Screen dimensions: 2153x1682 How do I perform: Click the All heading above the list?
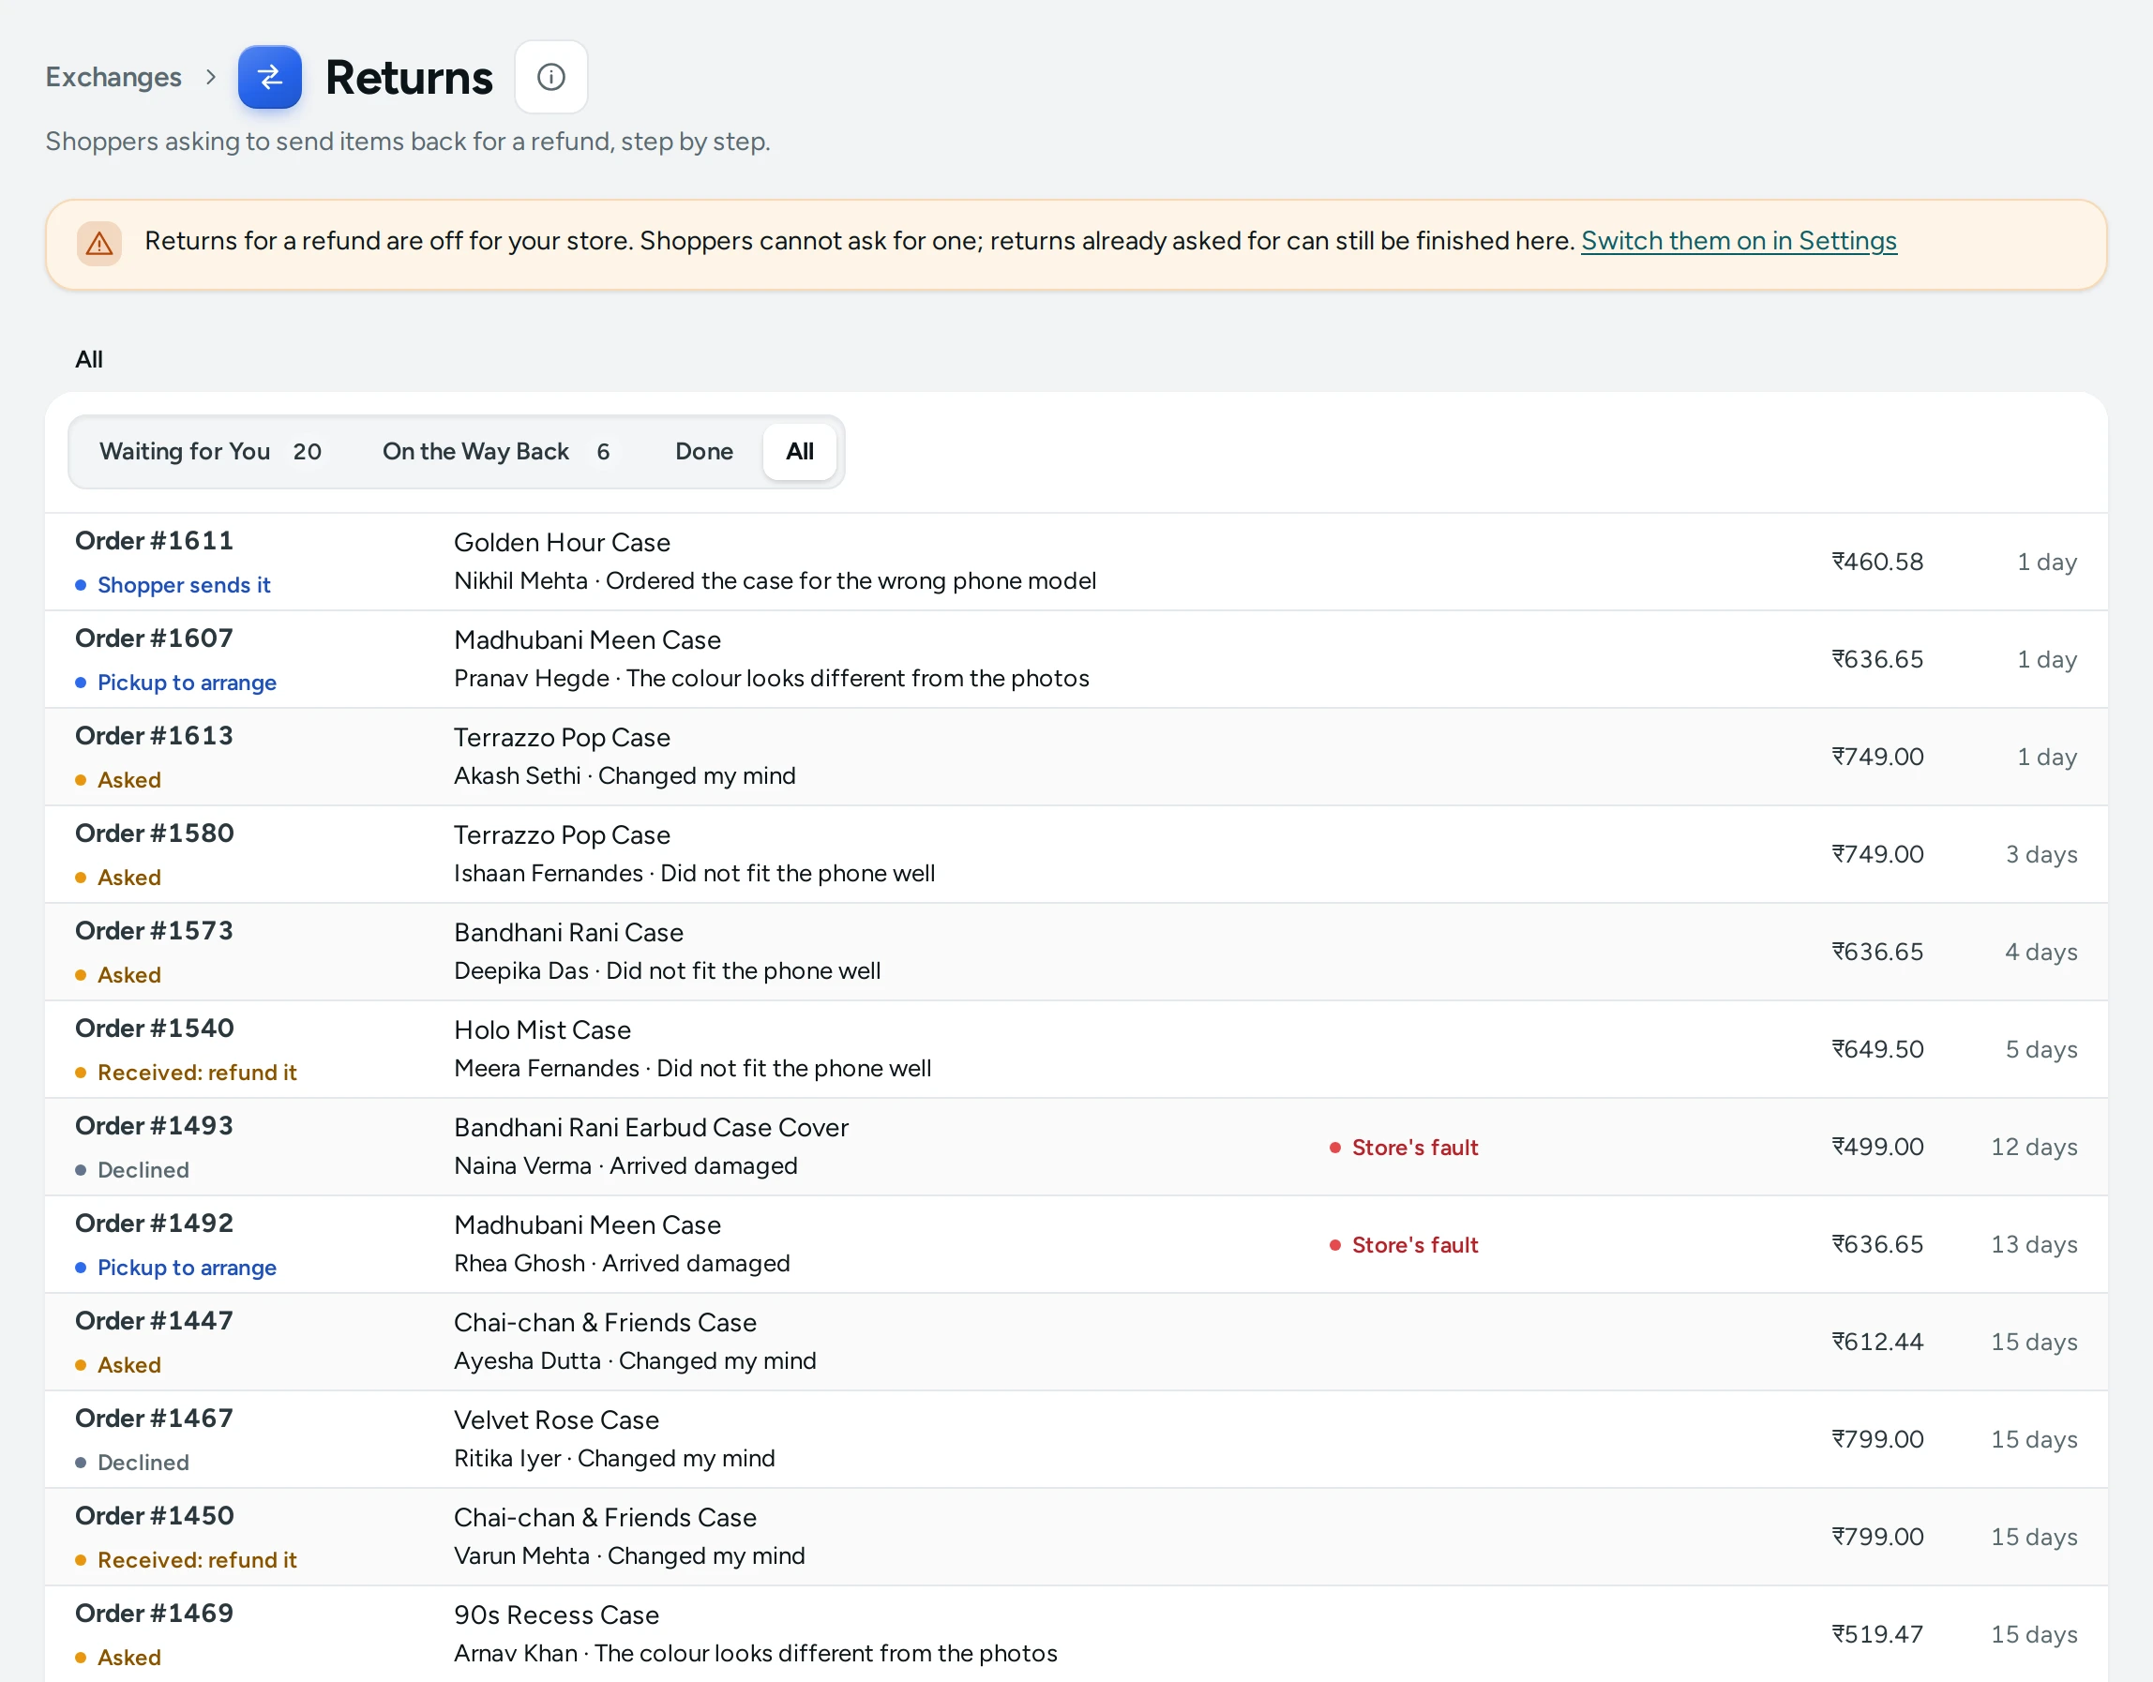(x=89, y=359)
